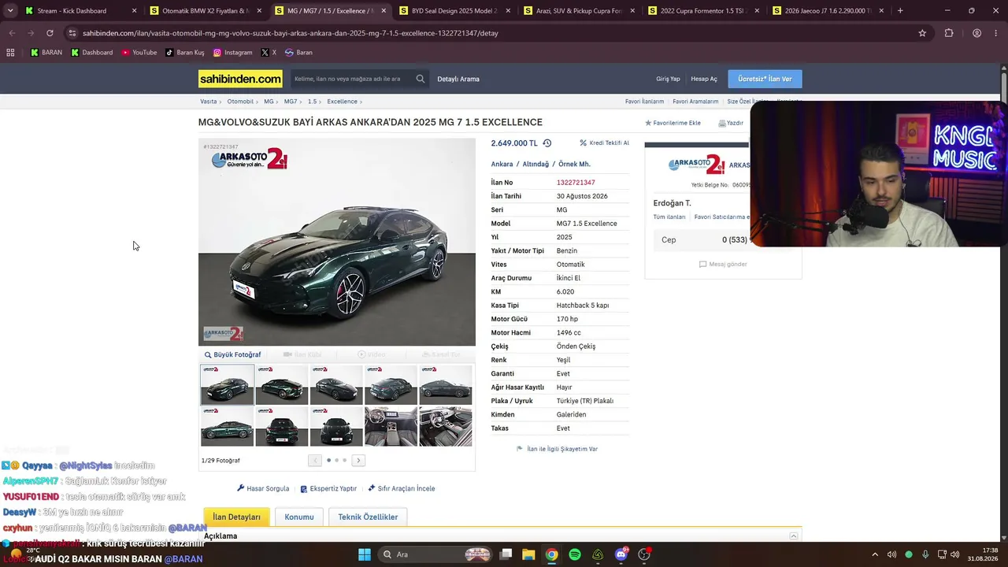Screen dimensions: 1008x567
Task: Open the Windows Start menu
Action: coord(365,554)
